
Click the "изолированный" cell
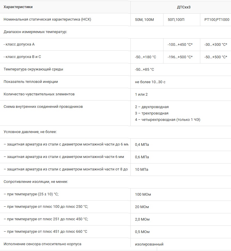pyautogui.click(x=149, y=244)
